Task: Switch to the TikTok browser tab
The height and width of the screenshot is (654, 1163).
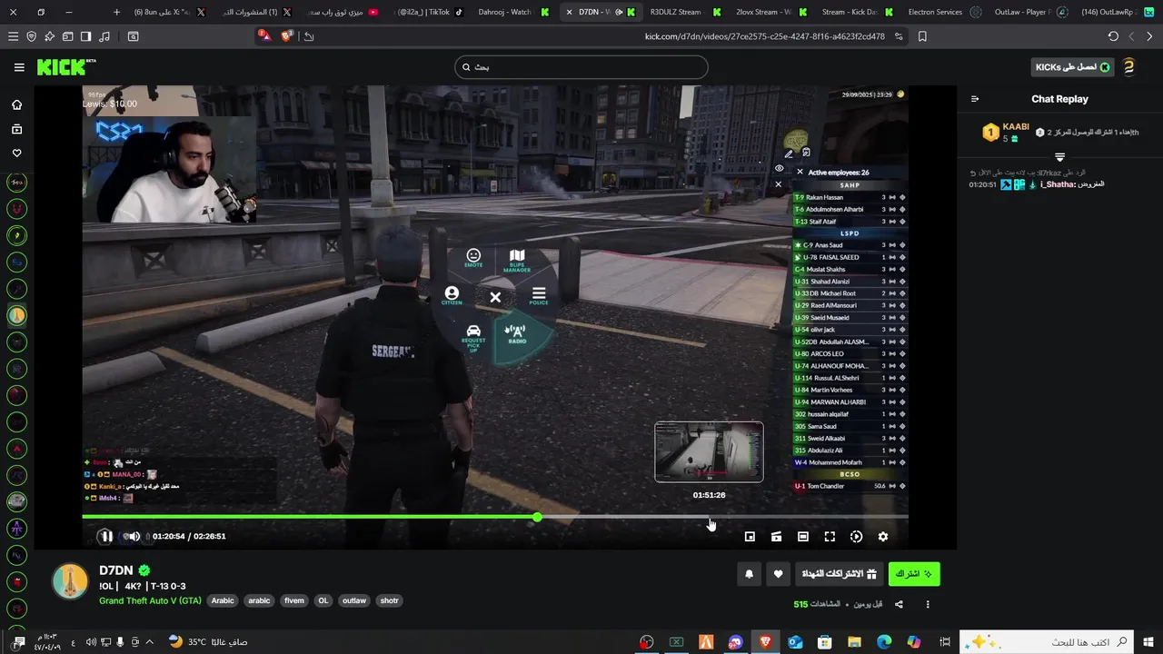Action: coord(429,12)
